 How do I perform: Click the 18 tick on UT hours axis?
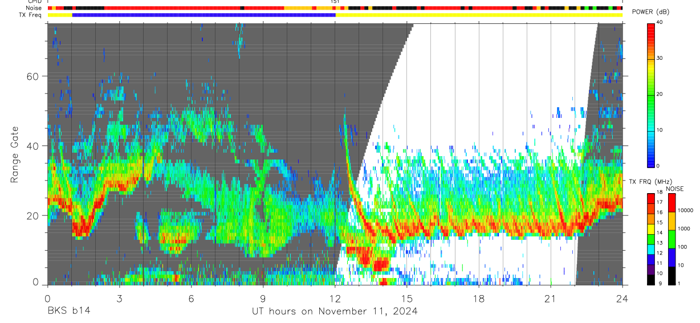point(479,298)
